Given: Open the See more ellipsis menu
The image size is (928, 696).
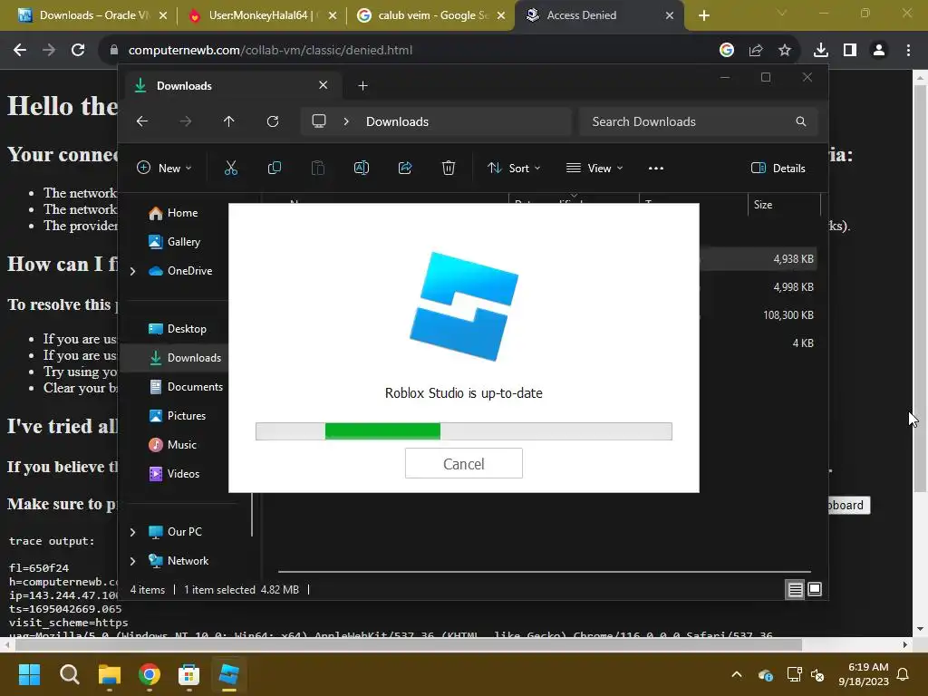Looking at the screenshot, I should [656, 168].
